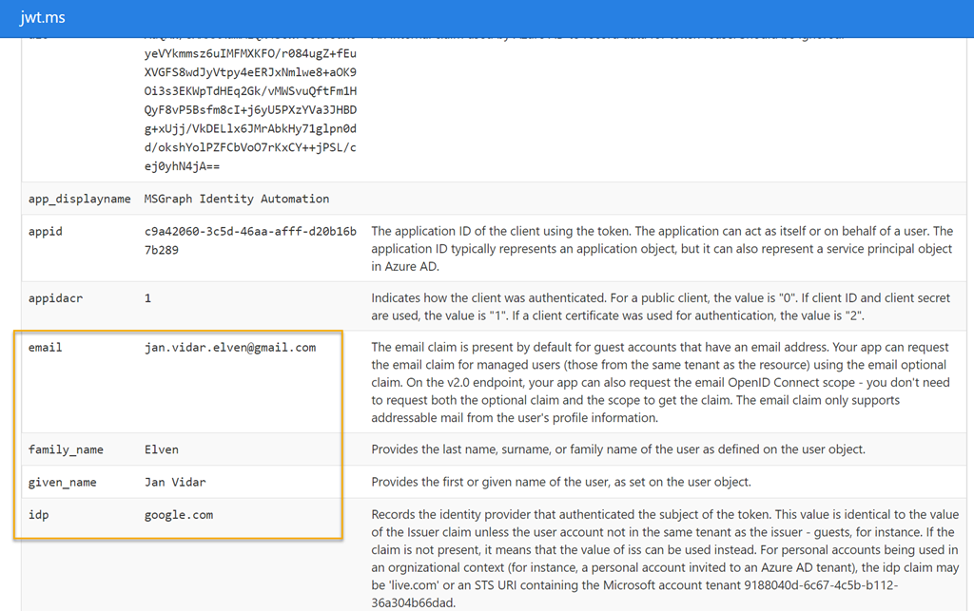Select the idp claim label
Viewport: 974px width, 611px height.
[38, 515]
